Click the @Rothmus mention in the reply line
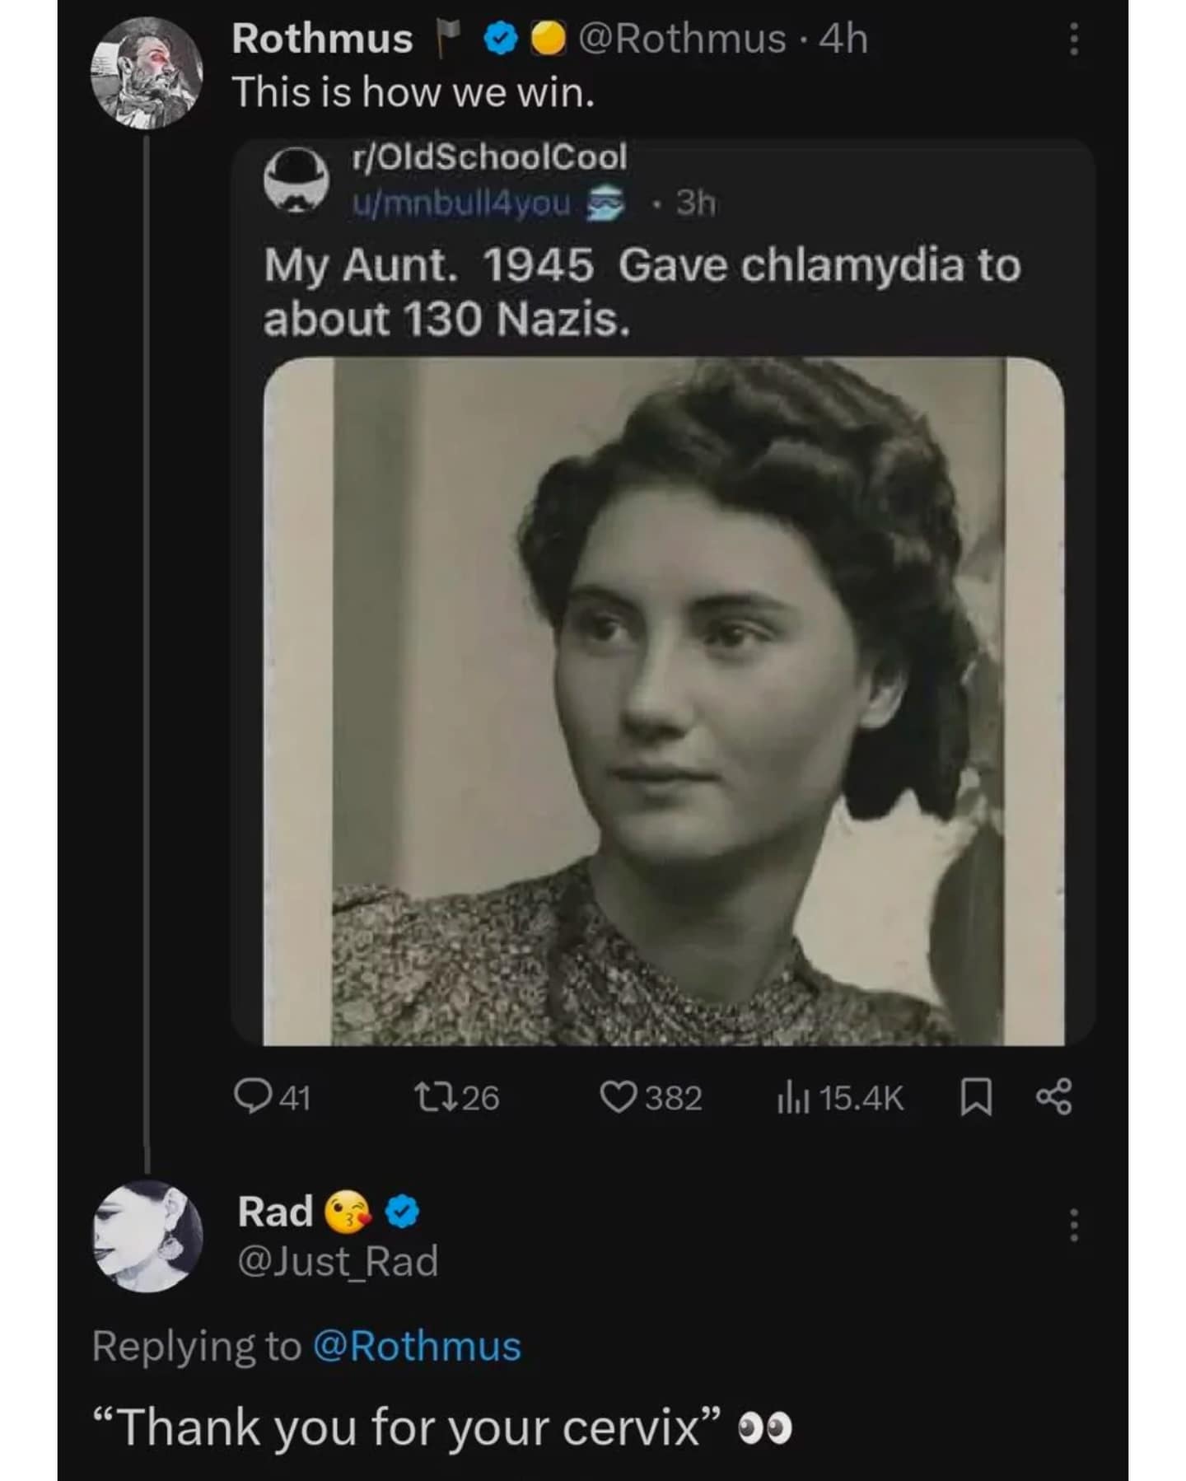 point(416,1347)
